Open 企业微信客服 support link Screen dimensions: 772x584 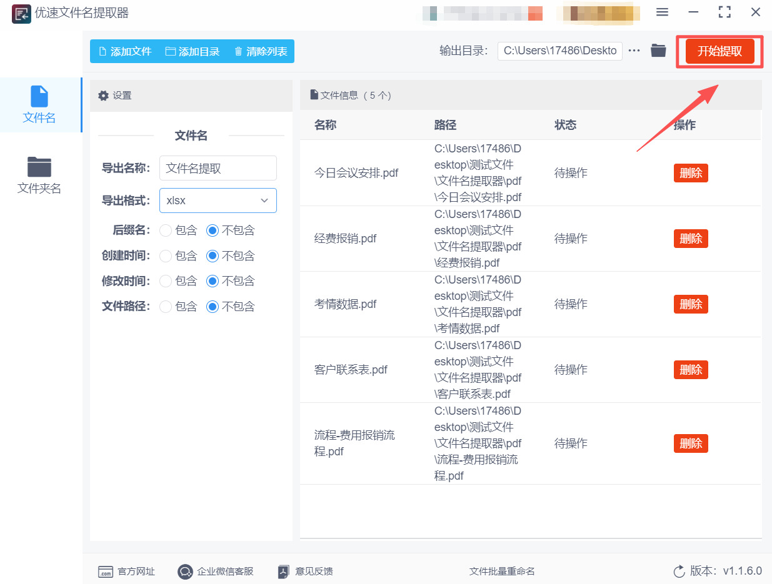[216, 572]
